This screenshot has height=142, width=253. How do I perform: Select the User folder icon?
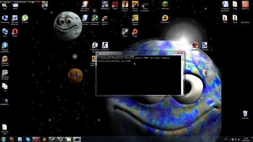5,6
